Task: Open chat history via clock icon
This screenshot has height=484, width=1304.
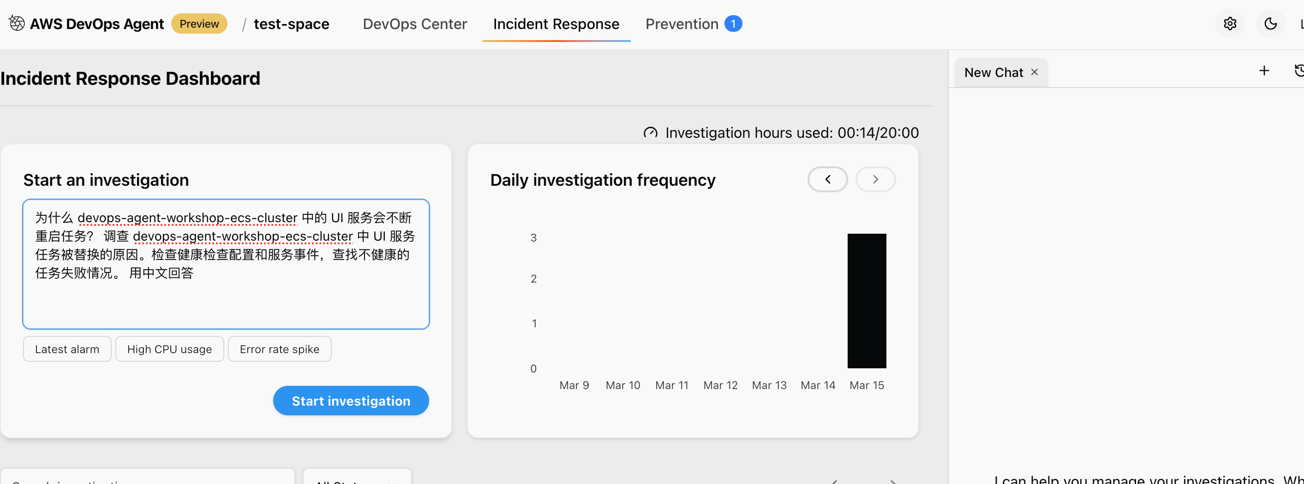Action: tap(1298, 71)
